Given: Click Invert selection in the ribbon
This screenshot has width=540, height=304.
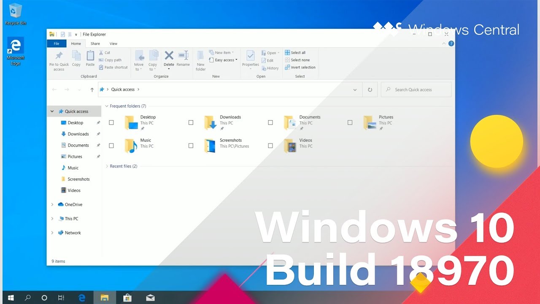Looking at the screenshot, I should [300, 67].
